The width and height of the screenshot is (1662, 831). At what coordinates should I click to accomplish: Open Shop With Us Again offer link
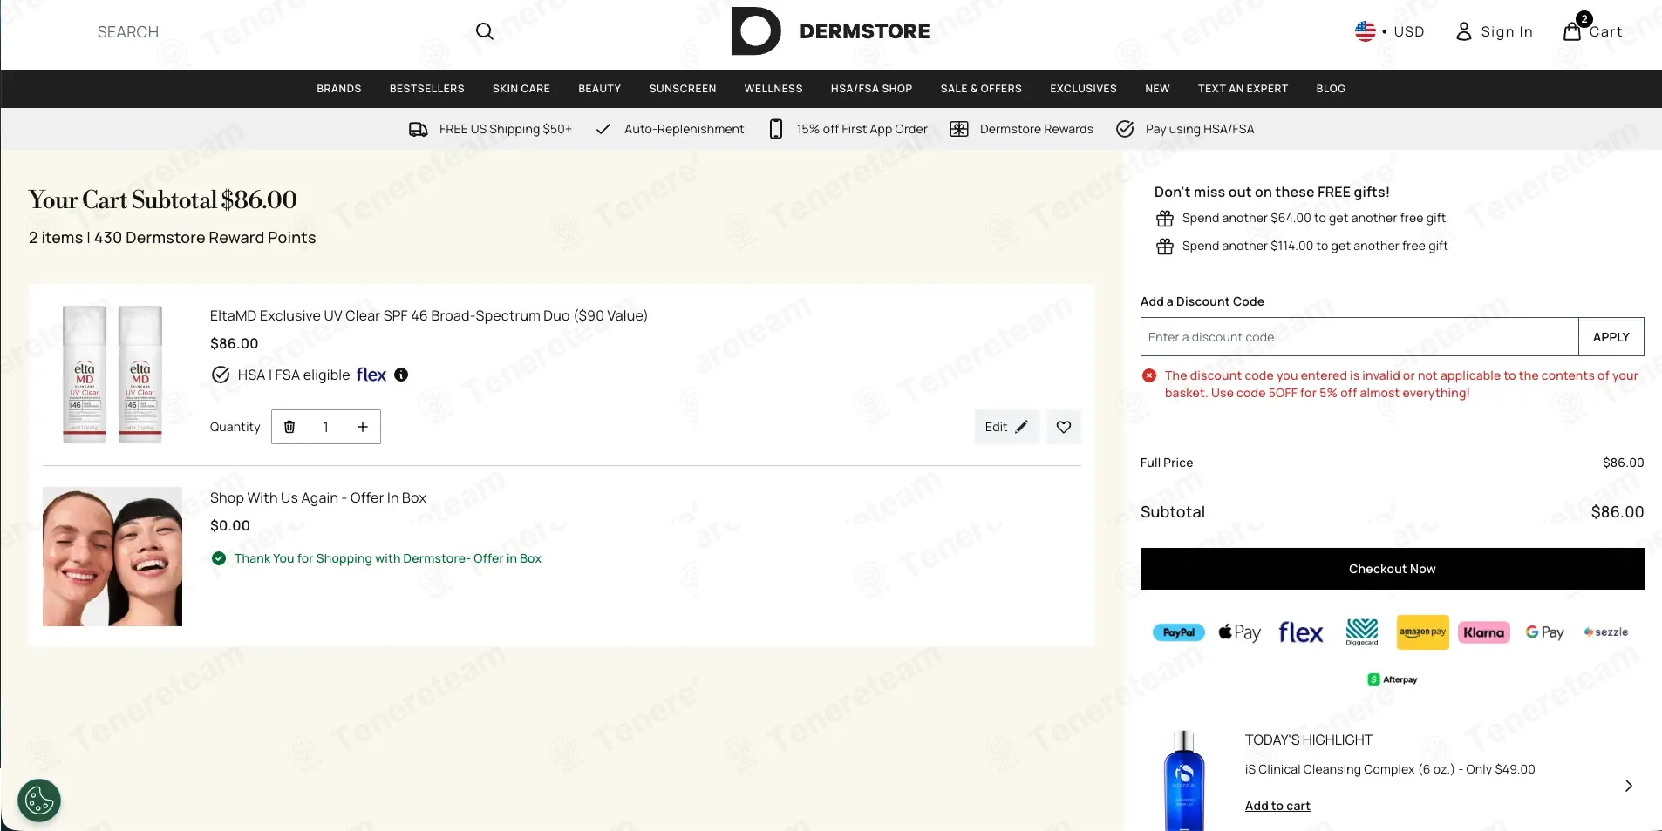(x=318, y=497)
